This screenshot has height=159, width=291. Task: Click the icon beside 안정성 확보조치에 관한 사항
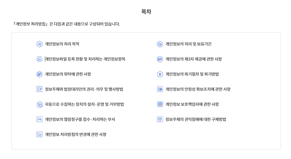click(160, 89)
